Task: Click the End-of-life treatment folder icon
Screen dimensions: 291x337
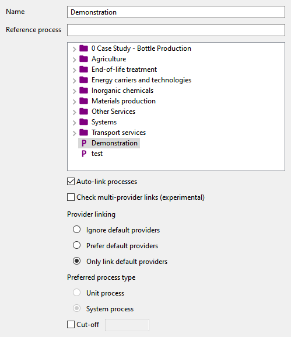Action: (84, 69)
